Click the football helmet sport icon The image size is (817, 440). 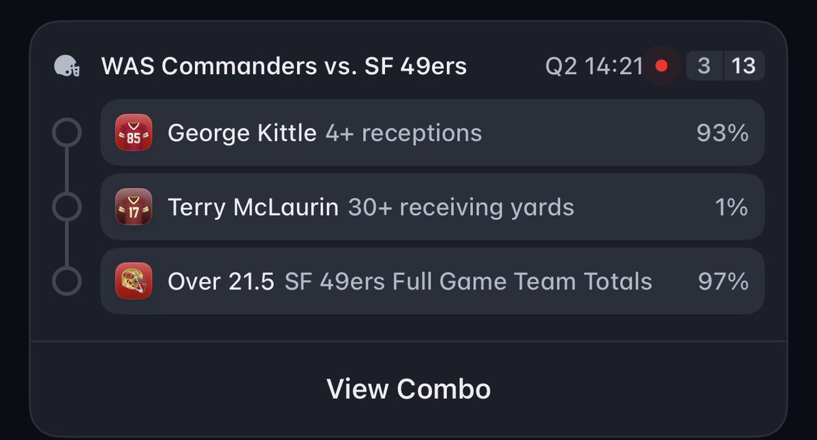[x=67, y=66]
